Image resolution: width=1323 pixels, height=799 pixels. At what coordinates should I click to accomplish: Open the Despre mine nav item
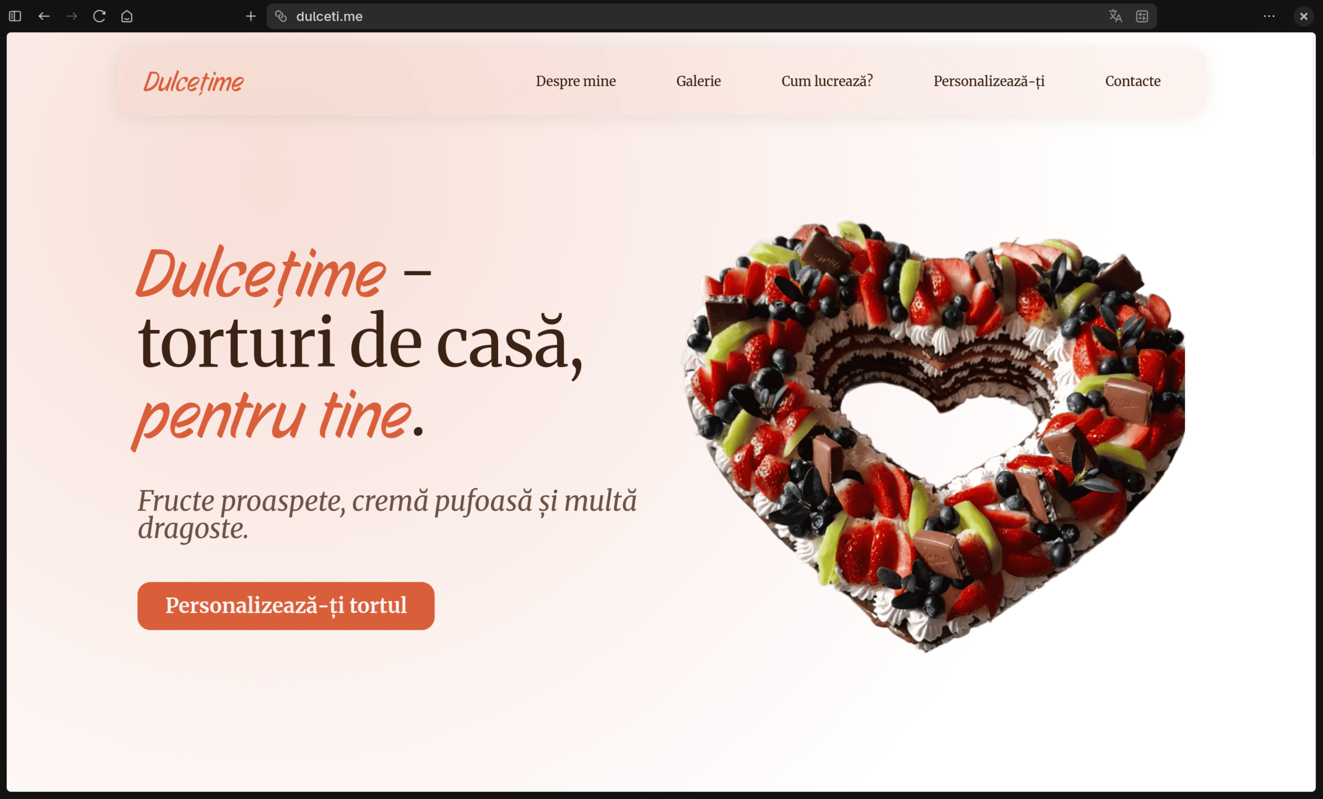coord(576,81)
